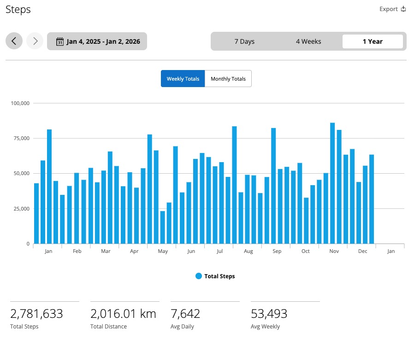Toggle the Total Steps legend label
Image resolution: width=420 pixels, height=340 pixels.
[x=219, y=276]
